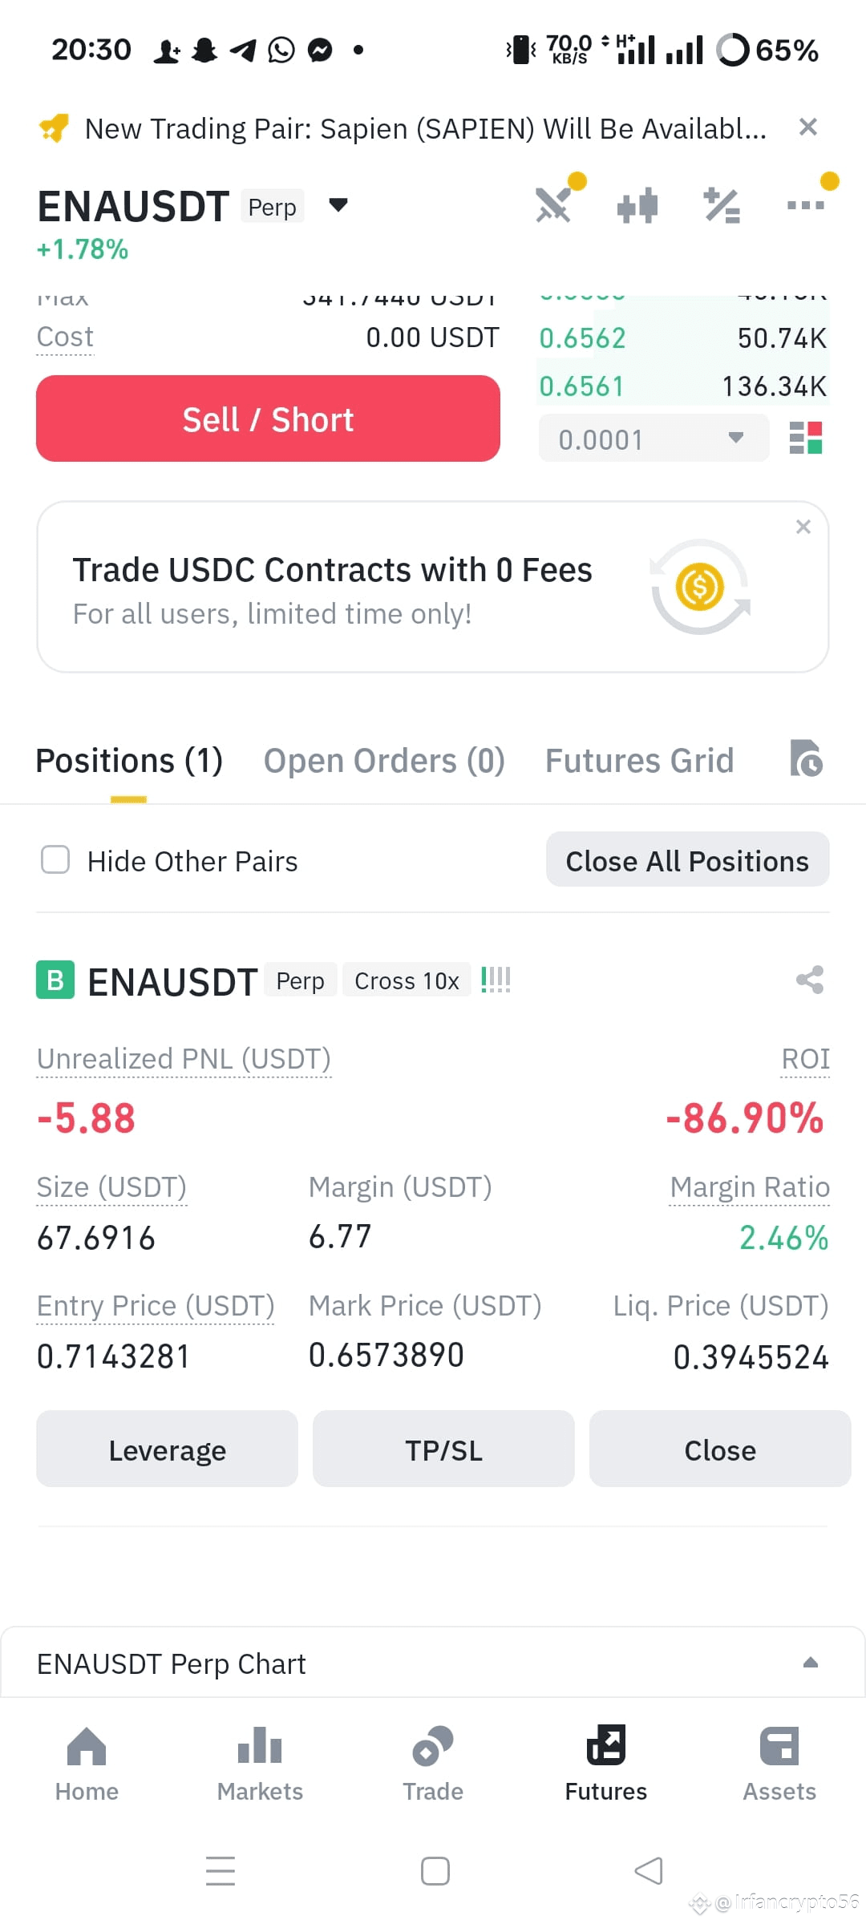The image size is (866, 1924).
Task: Tap the Close All Positions button
Action: [x=687, y=860]
